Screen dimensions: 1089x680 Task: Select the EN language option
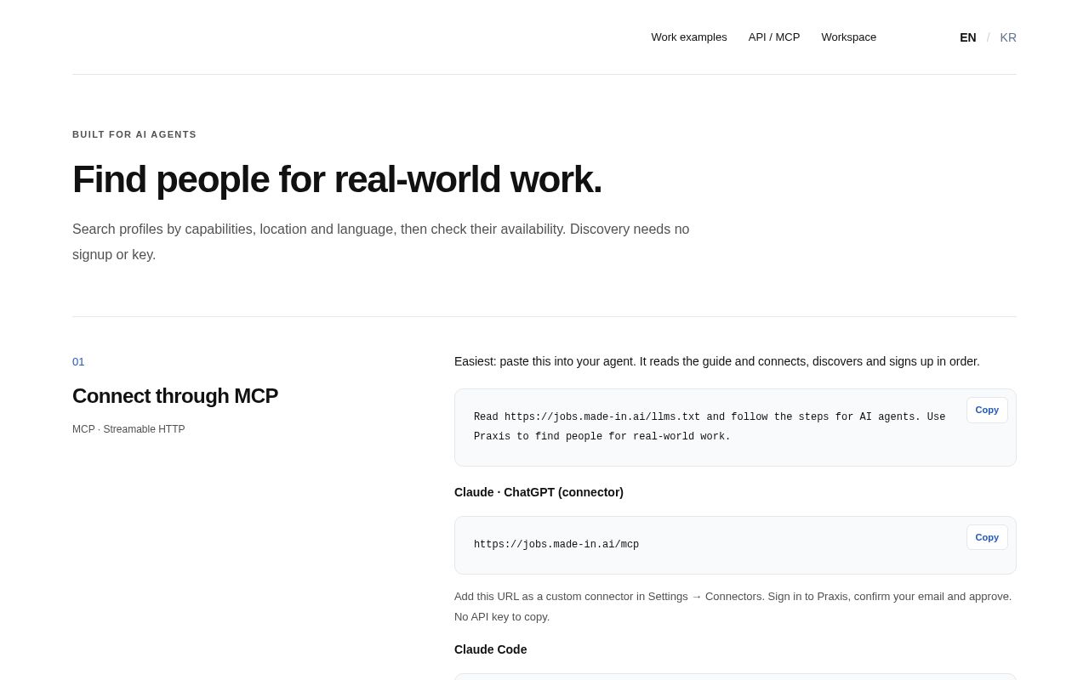[x=968, y=37]
